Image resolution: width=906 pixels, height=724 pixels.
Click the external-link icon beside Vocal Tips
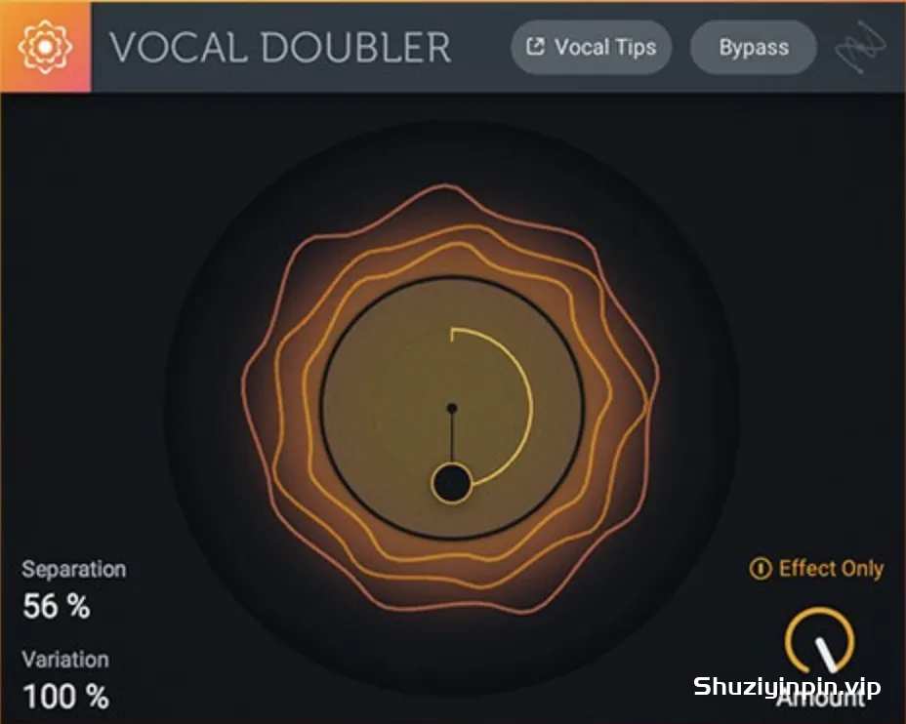[x=536, y=46]
